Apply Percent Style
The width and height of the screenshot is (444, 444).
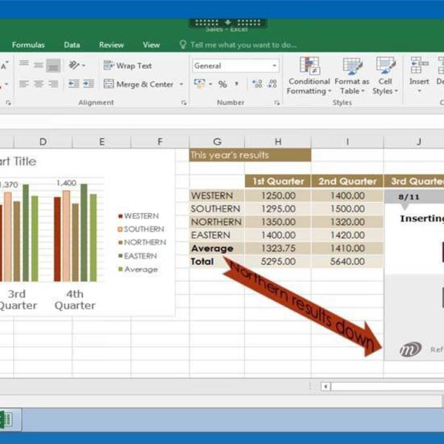pyautogui.click(x=222, y=84)
